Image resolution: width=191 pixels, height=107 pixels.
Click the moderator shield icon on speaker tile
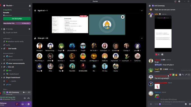coord(122,17)
